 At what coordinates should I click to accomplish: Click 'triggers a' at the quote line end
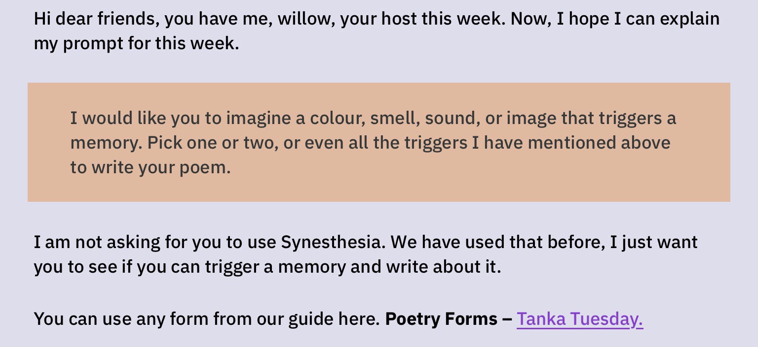tap(637, 118)
